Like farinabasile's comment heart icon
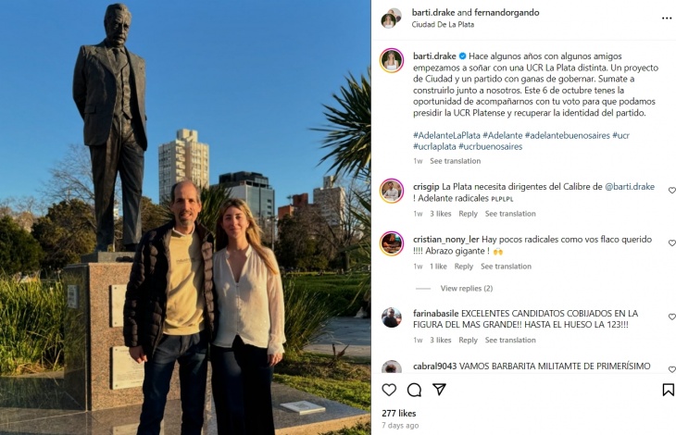676x435 pixels. point(671,317)
